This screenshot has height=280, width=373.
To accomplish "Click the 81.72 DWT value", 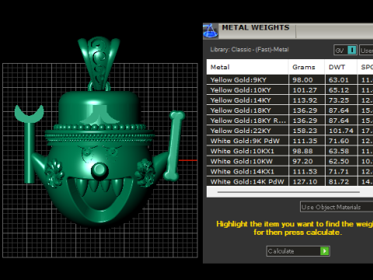I will (x=339, y=182).
